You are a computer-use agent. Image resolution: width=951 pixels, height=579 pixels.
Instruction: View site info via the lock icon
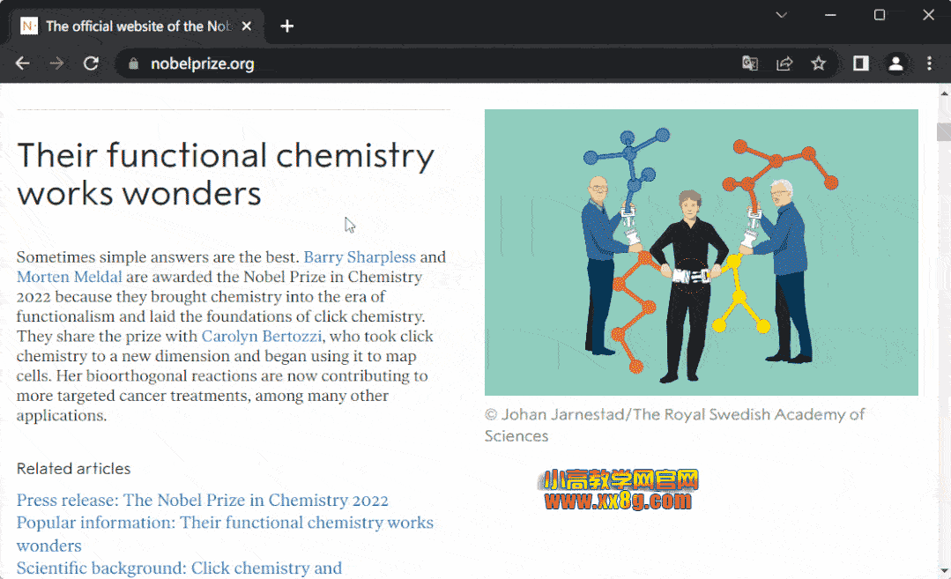(133, 63)
